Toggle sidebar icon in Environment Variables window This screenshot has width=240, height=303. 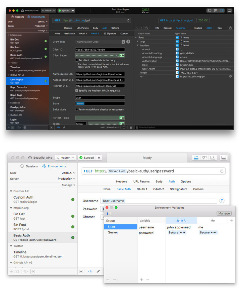click(109, 214)
